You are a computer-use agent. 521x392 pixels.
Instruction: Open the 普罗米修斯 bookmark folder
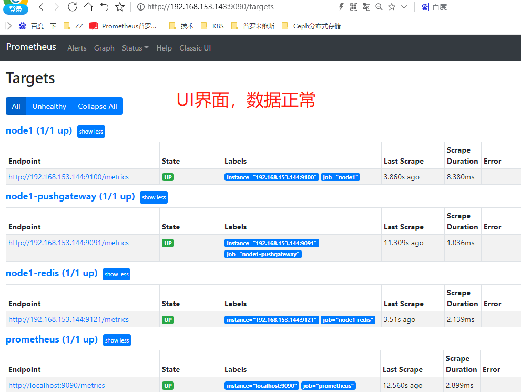pos(253,26)
